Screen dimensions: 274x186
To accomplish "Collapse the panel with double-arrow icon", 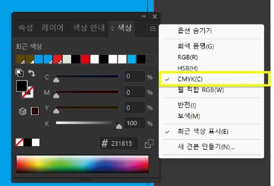I will [x=144, y=16].
